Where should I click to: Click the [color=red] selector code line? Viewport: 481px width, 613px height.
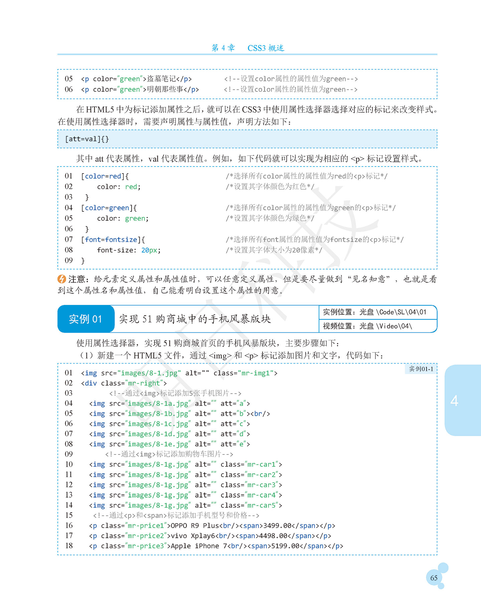(x=105, y=176)
